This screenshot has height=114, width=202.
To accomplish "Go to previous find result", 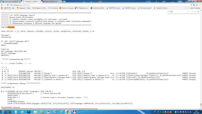I will pos(192,12).
